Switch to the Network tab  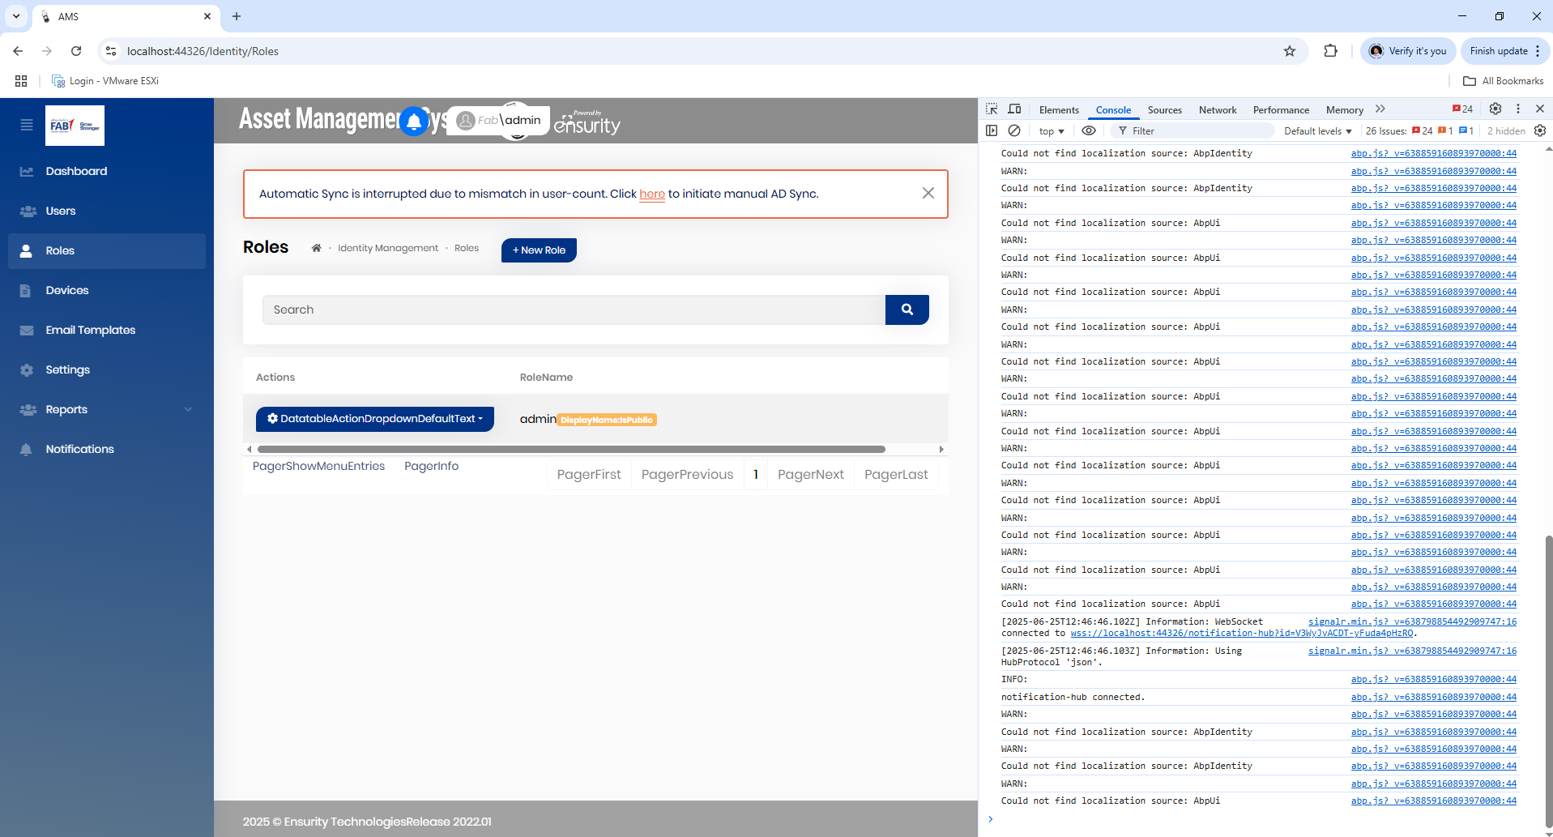point(1218,110)
